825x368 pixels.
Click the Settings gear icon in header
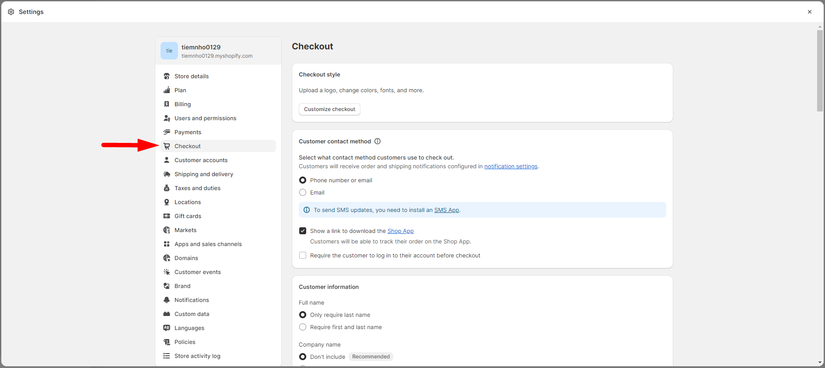pos(11,12)
